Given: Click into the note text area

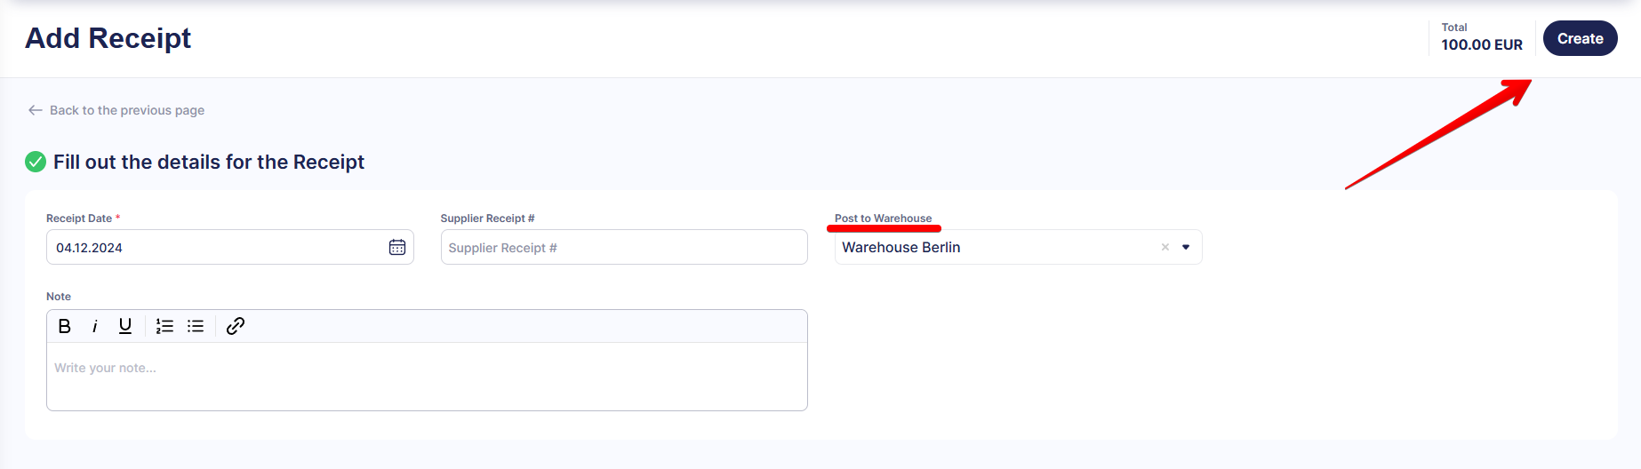Looking at the screenshot, I should 427,376.
